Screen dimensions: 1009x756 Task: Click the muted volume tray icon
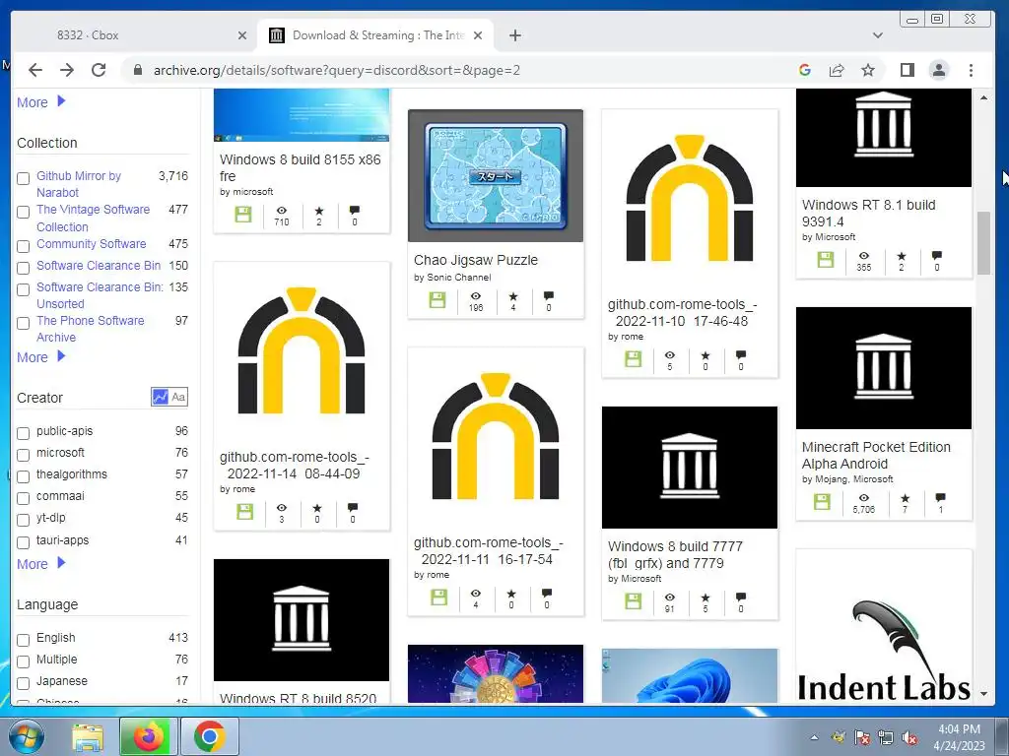tap(909, 737)
